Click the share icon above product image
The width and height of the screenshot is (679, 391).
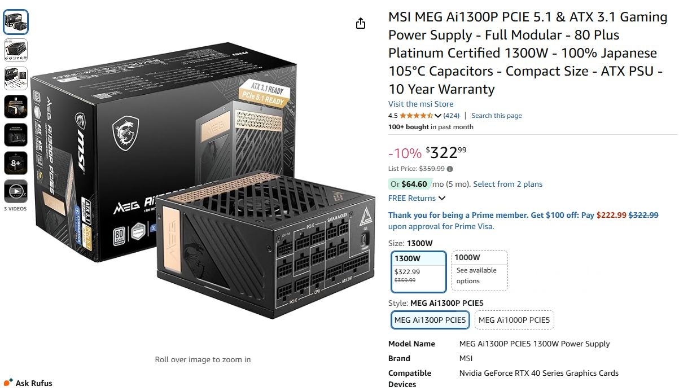[361, 23]
